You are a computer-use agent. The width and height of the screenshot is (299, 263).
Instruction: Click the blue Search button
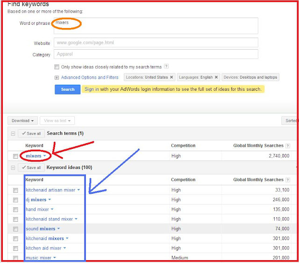pos(67,89)
